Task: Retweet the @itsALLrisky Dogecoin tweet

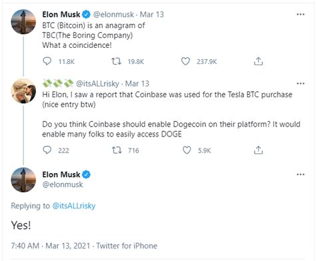Action: point(117,150)
